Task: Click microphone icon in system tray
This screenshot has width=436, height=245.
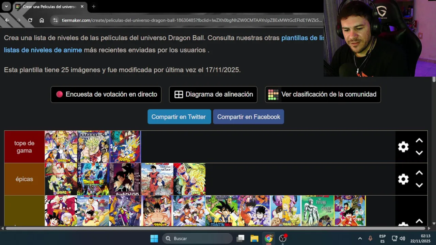Action: pos(370,239)
